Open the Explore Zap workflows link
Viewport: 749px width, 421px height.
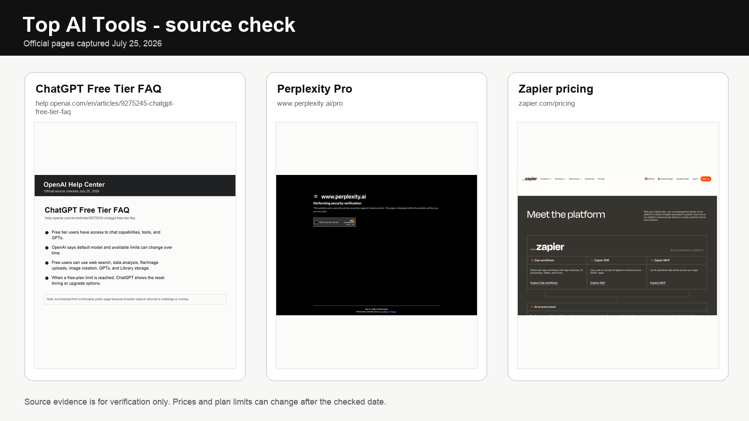pyautogui.click(x=544, y=283)
